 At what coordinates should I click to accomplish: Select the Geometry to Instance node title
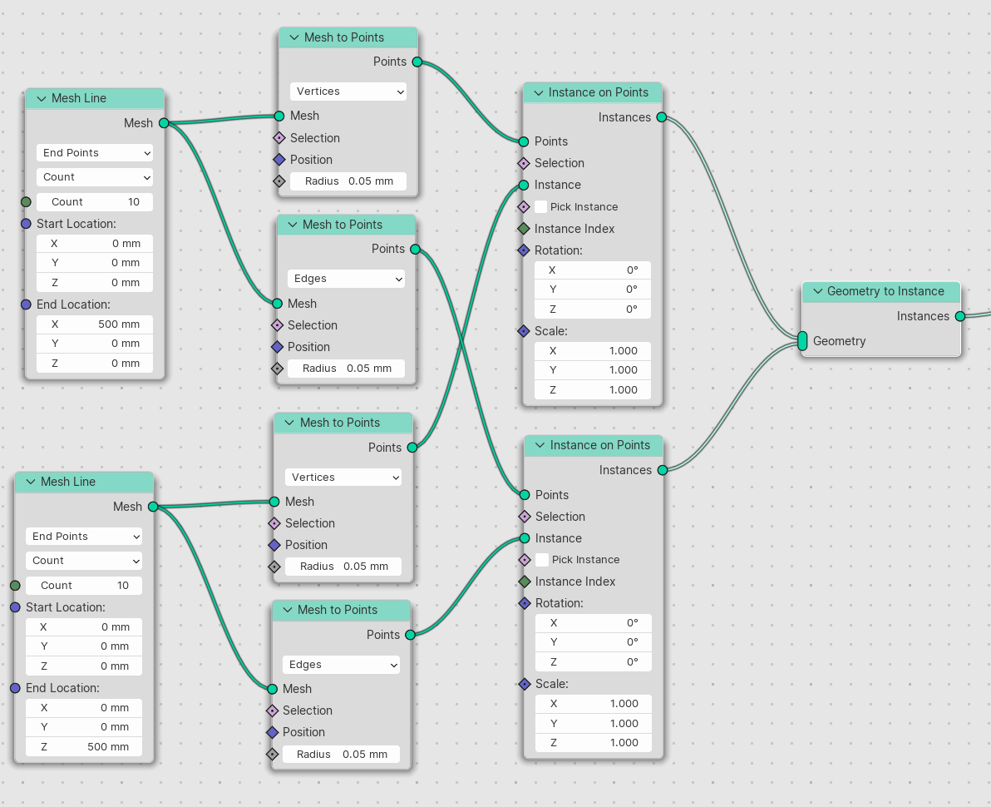885,291
